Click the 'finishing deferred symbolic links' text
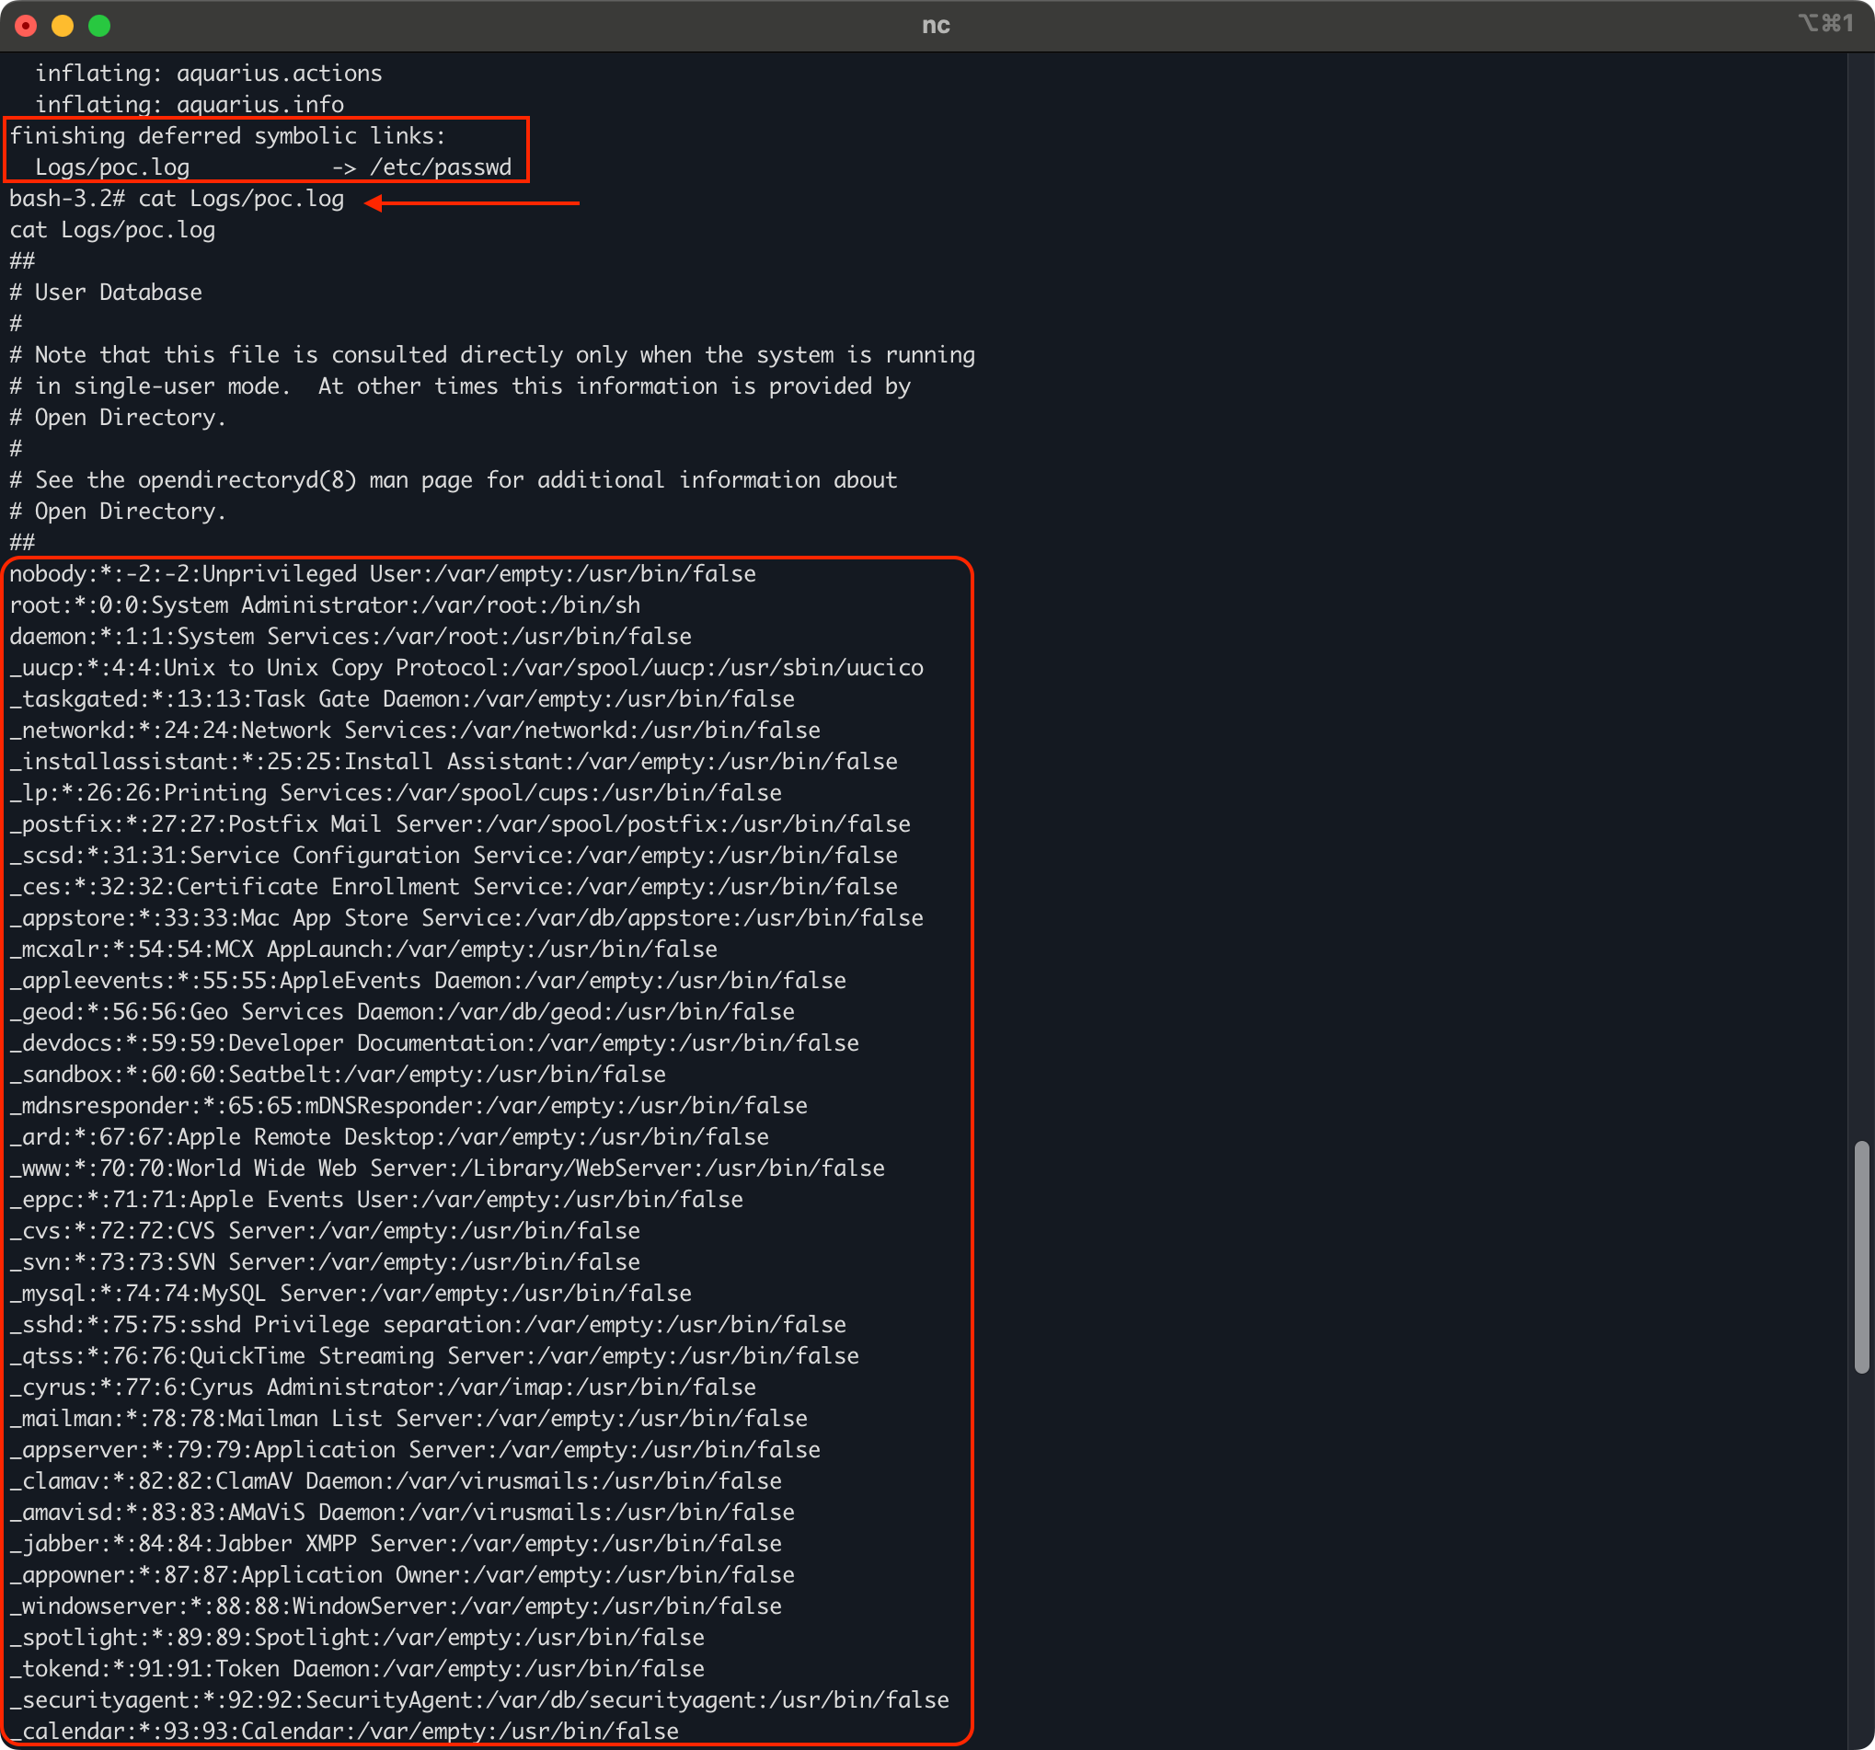 227,136
